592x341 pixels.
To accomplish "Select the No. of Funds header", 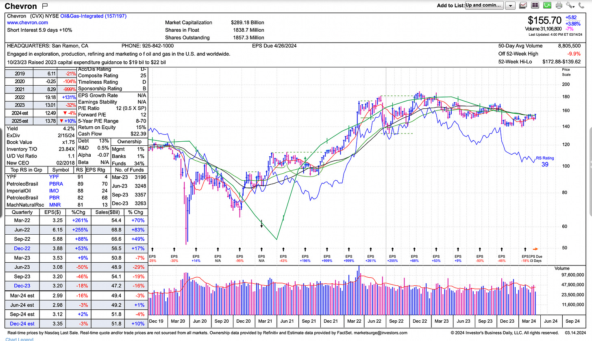I will (129, 170).
